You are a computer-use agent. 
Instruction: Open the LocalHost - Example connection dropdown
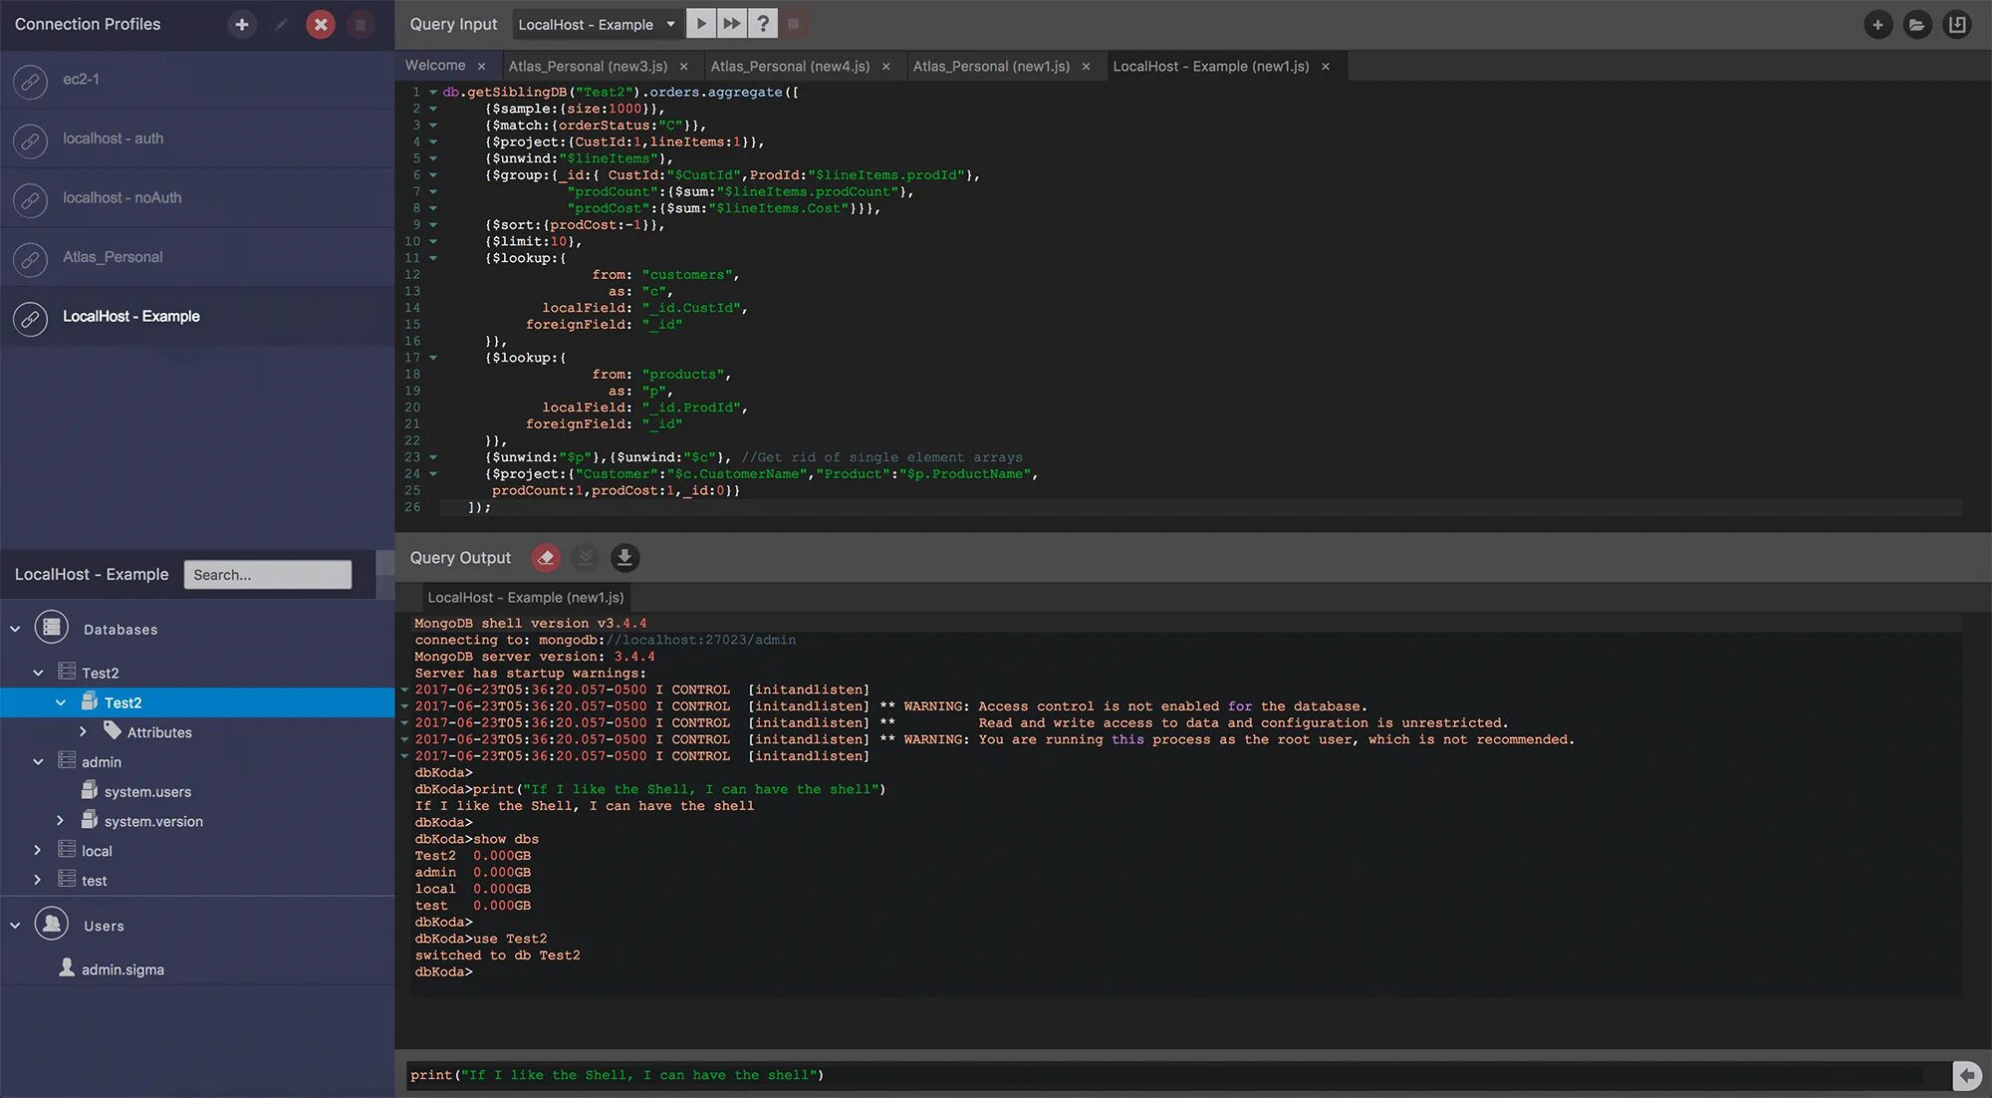(x=597, y=24)
